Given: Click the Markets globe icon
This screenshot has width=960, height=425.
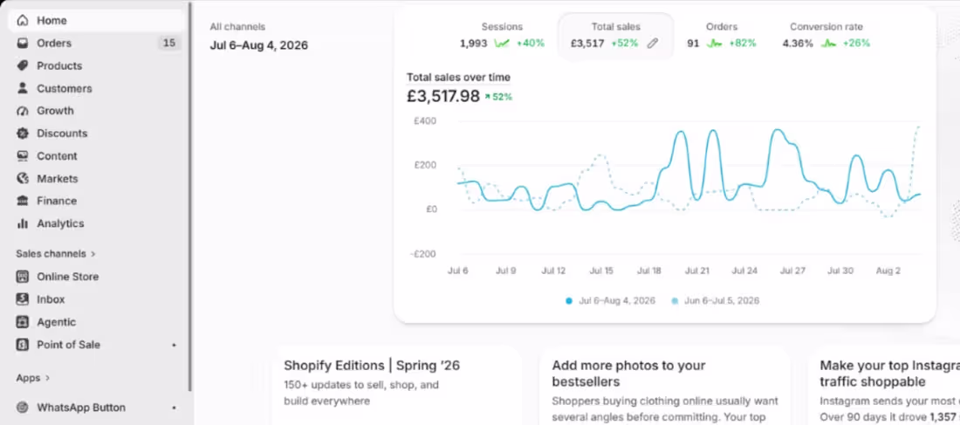Looking at the screenshot, I should [23, 179].
